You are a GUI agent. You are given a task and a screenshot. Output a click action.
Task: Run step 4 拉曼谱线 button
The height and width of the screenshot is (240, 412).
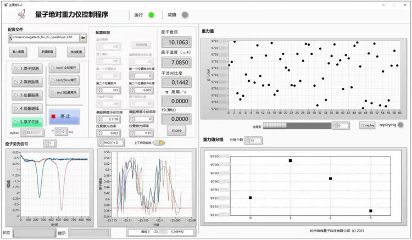[x=27, y=108]
